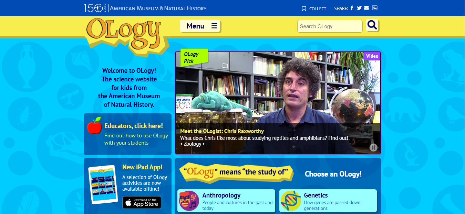Click the red apple educators icon
Viewport: 465px width, 214px height.
pyautogui.click(x=95, y=126)
